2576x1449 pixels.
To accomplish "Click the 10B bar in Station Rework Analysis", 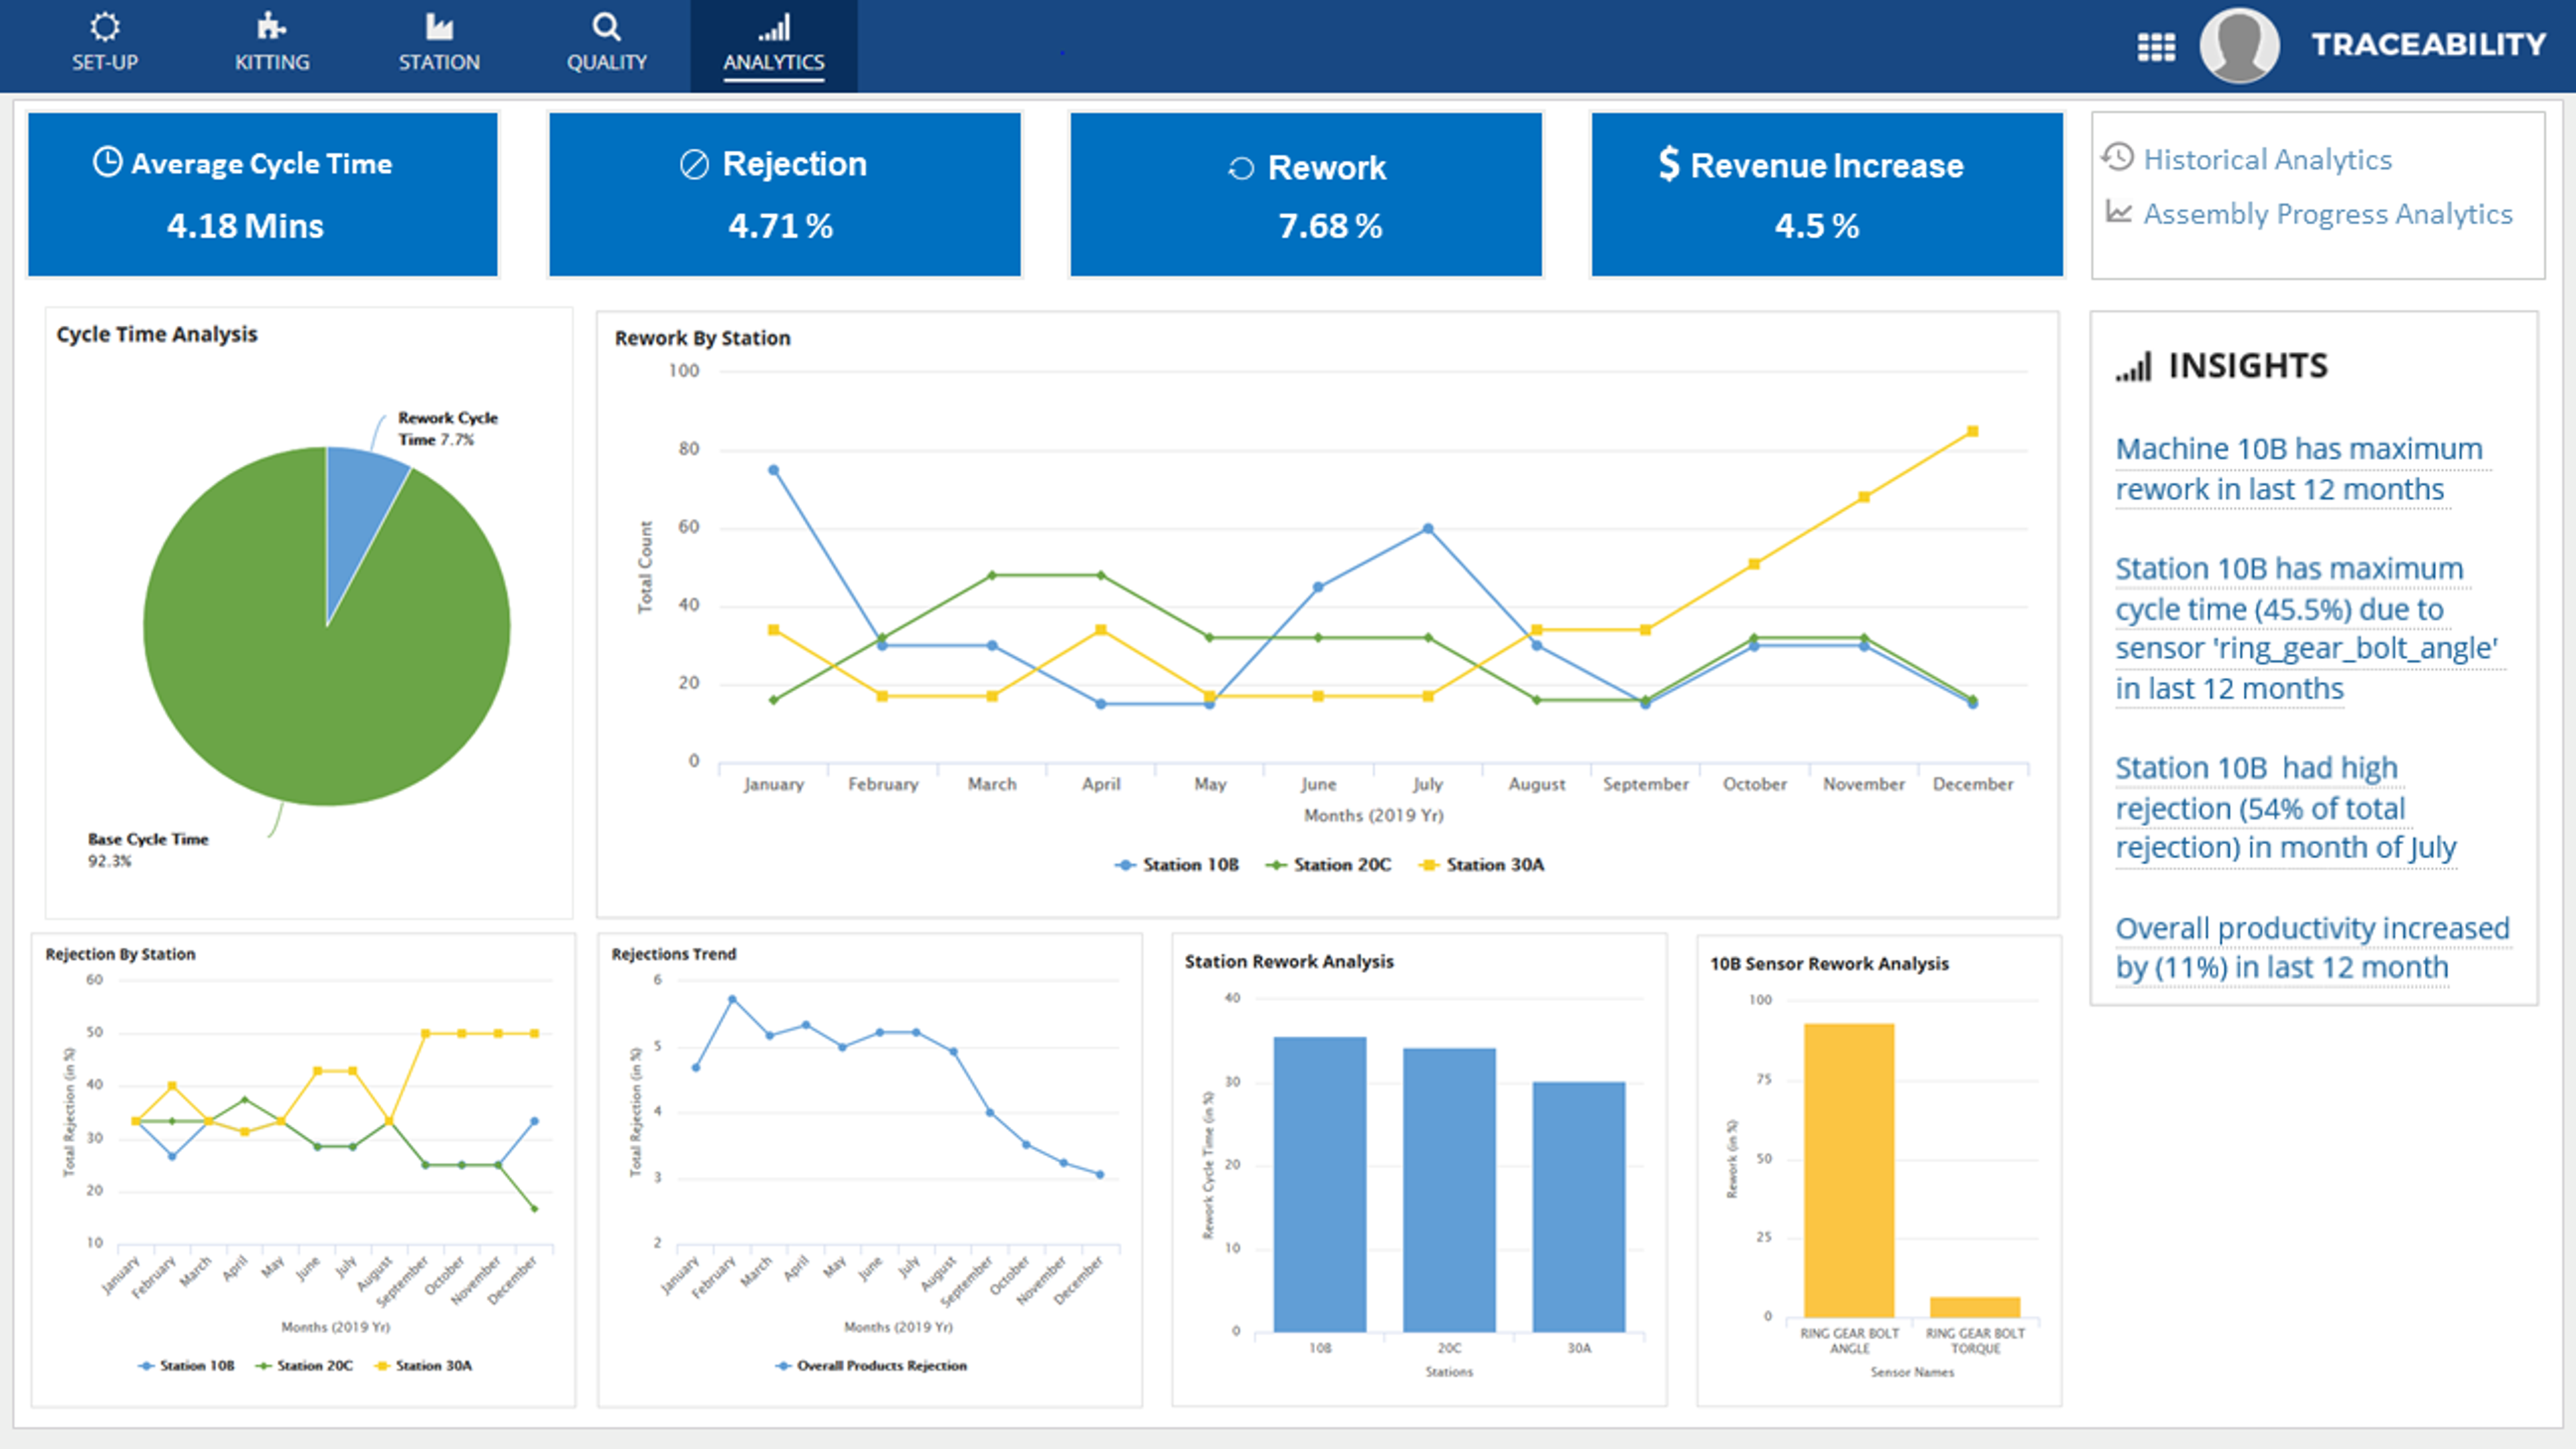I will tap(1319, 1184).
